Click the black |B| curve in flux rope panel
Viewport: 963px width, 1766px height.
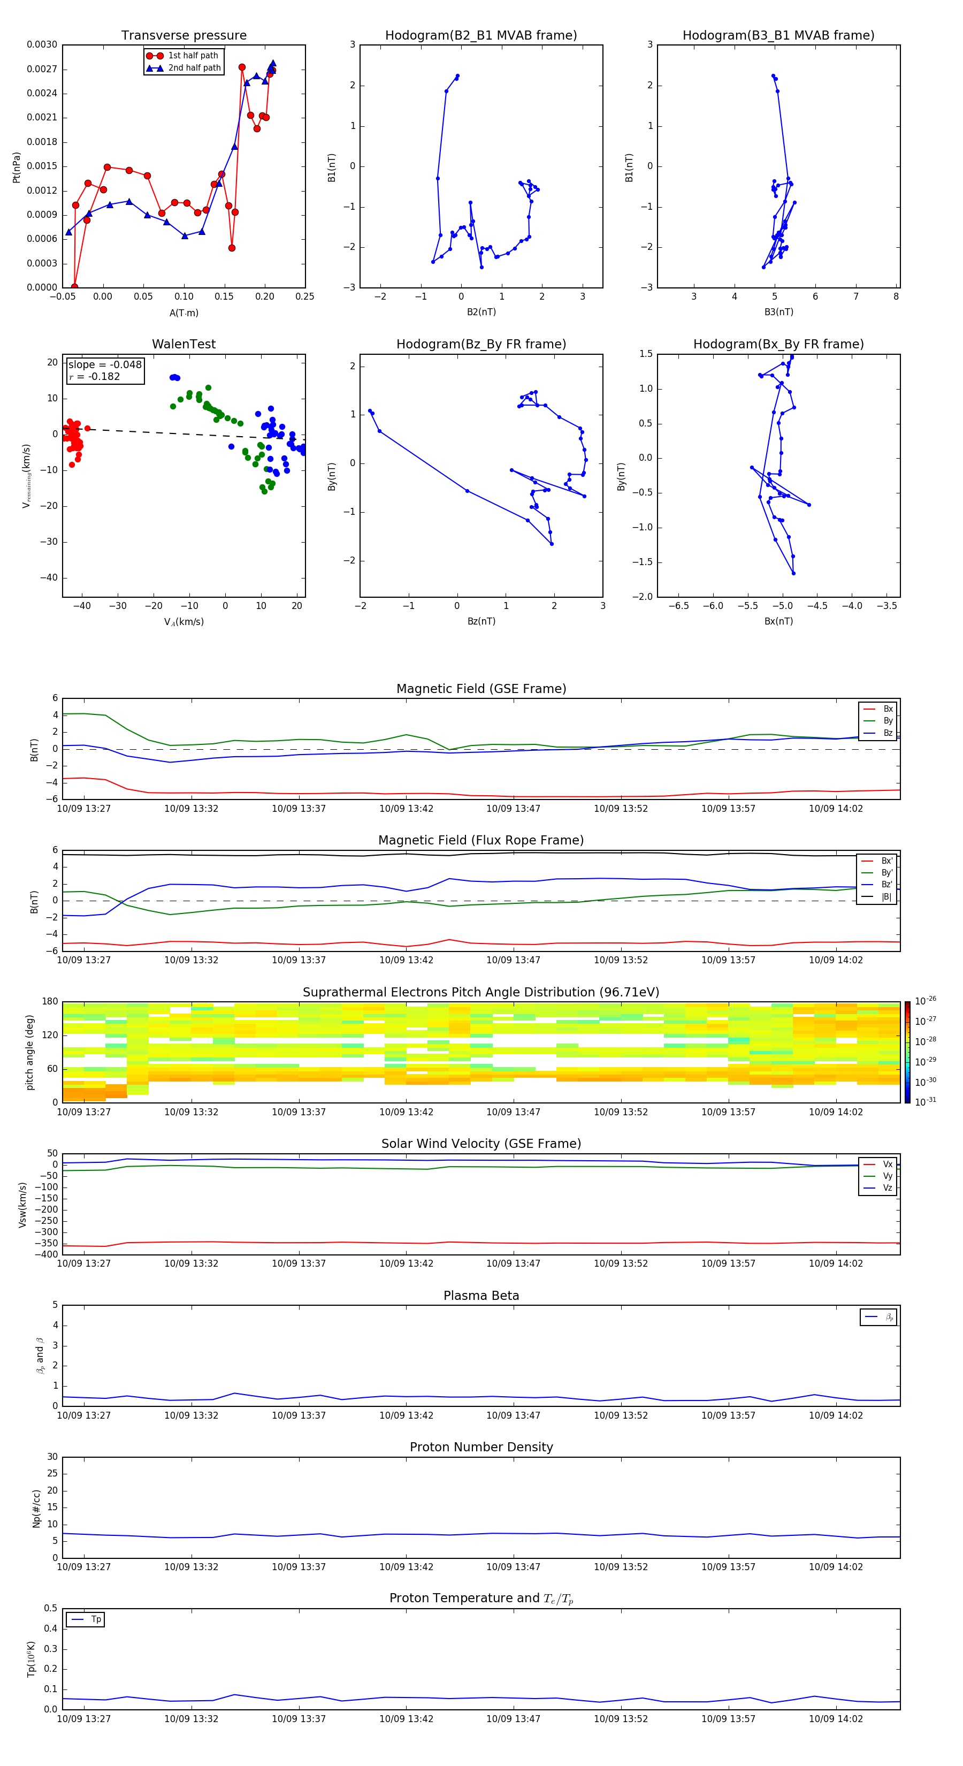pos(480,854)
